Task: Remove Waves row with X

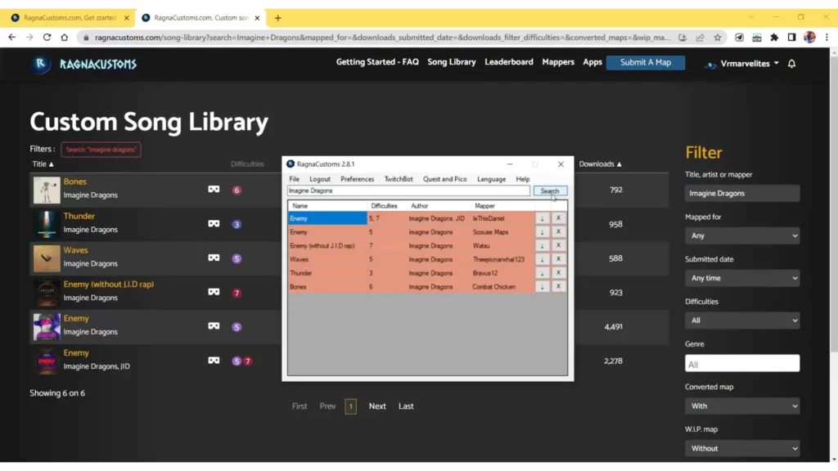Action: (558, 259)
